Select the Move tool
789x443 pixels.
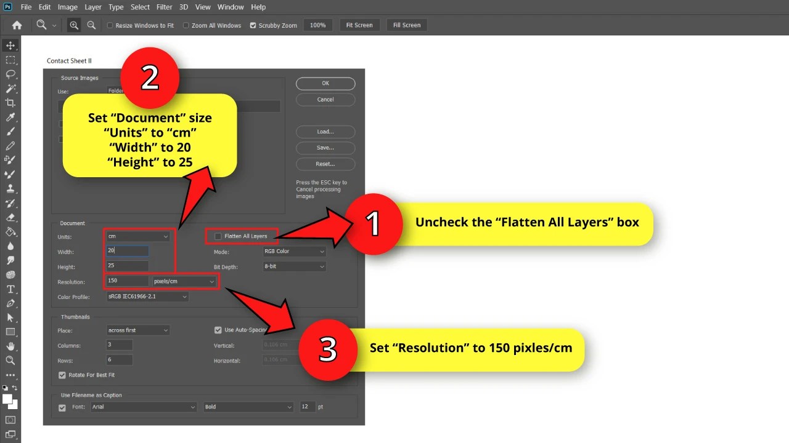[x=10, y=46]
